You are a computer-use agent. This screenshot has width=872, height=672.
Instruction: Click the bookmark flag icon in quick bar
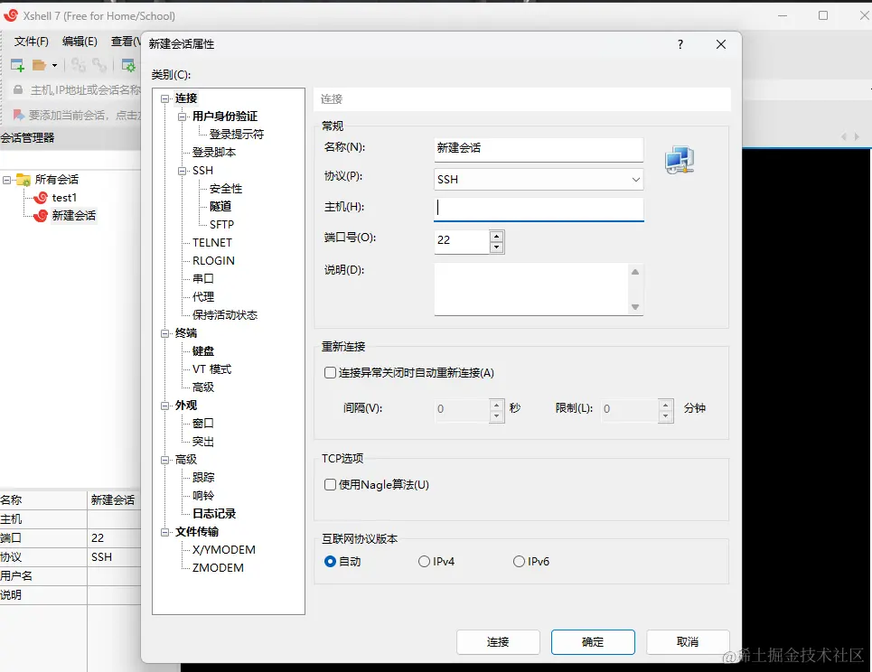(x=19, y=115)
